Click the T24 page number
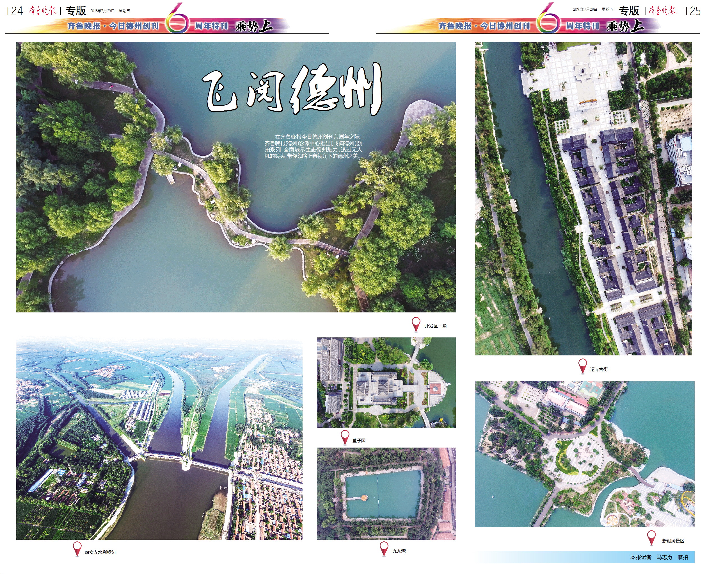Viewport: 707px width, 574px height. coord(14,11)
